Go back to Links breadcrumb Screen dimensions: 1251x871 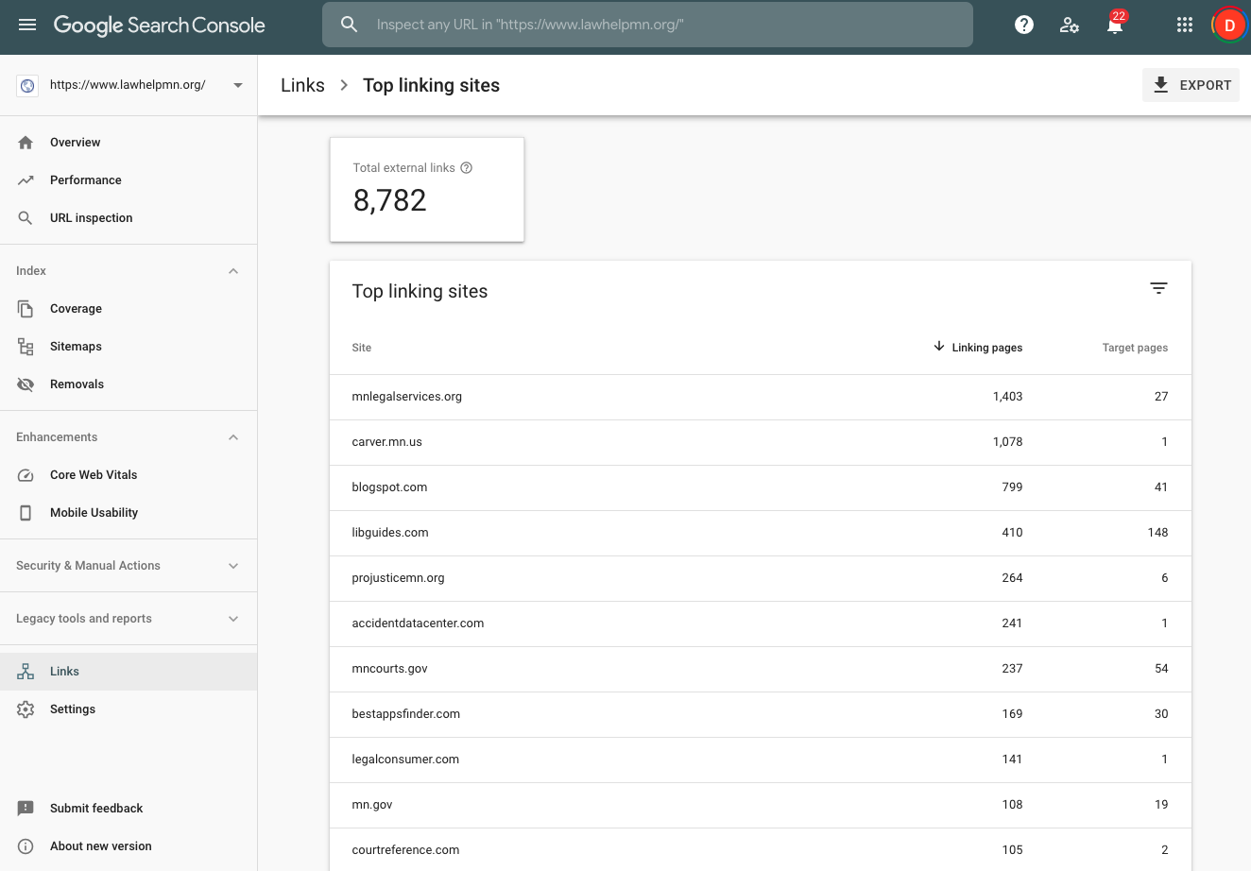[x=302, y=85]
